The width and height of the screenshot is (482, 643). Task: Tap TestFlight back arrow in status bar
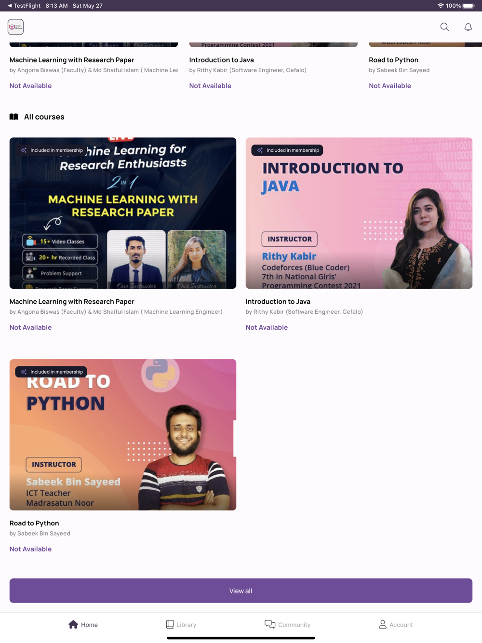pos(10,6)
